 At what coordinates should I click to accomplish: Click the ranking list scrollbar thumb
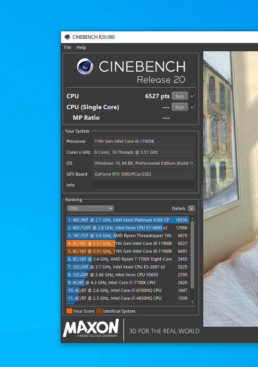coord(192,255)
